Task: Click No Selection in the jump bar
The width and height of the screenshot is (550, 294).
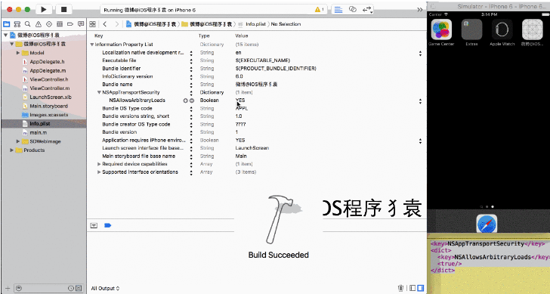Action: coord(286,24)
